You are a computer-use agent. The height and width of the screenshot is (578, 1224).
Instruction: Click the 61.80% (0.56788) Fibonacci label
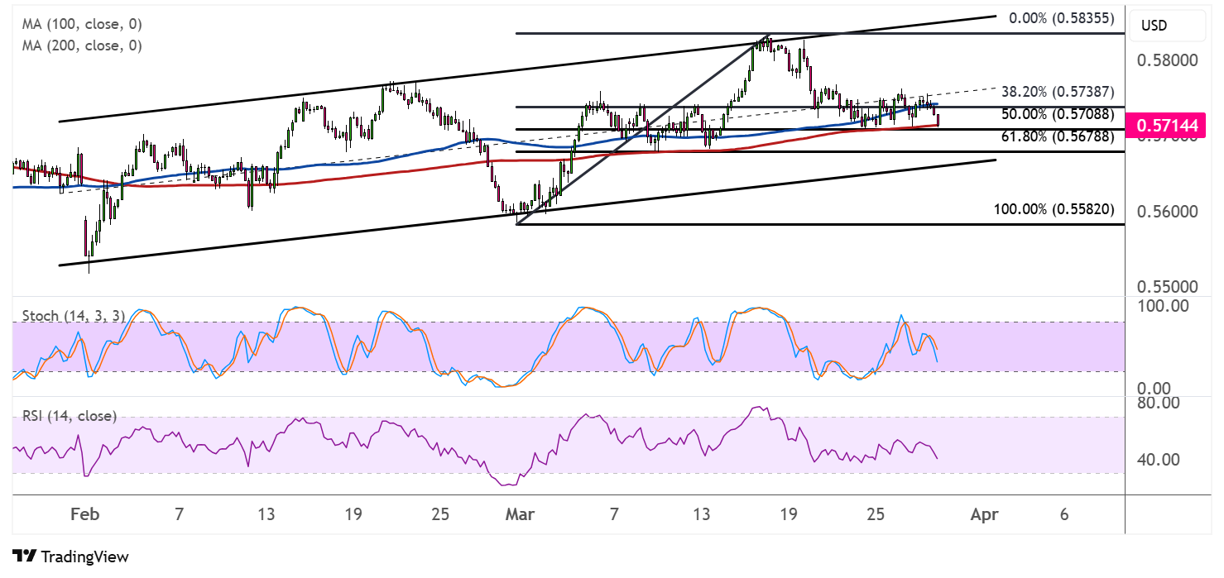point(1058,136)
